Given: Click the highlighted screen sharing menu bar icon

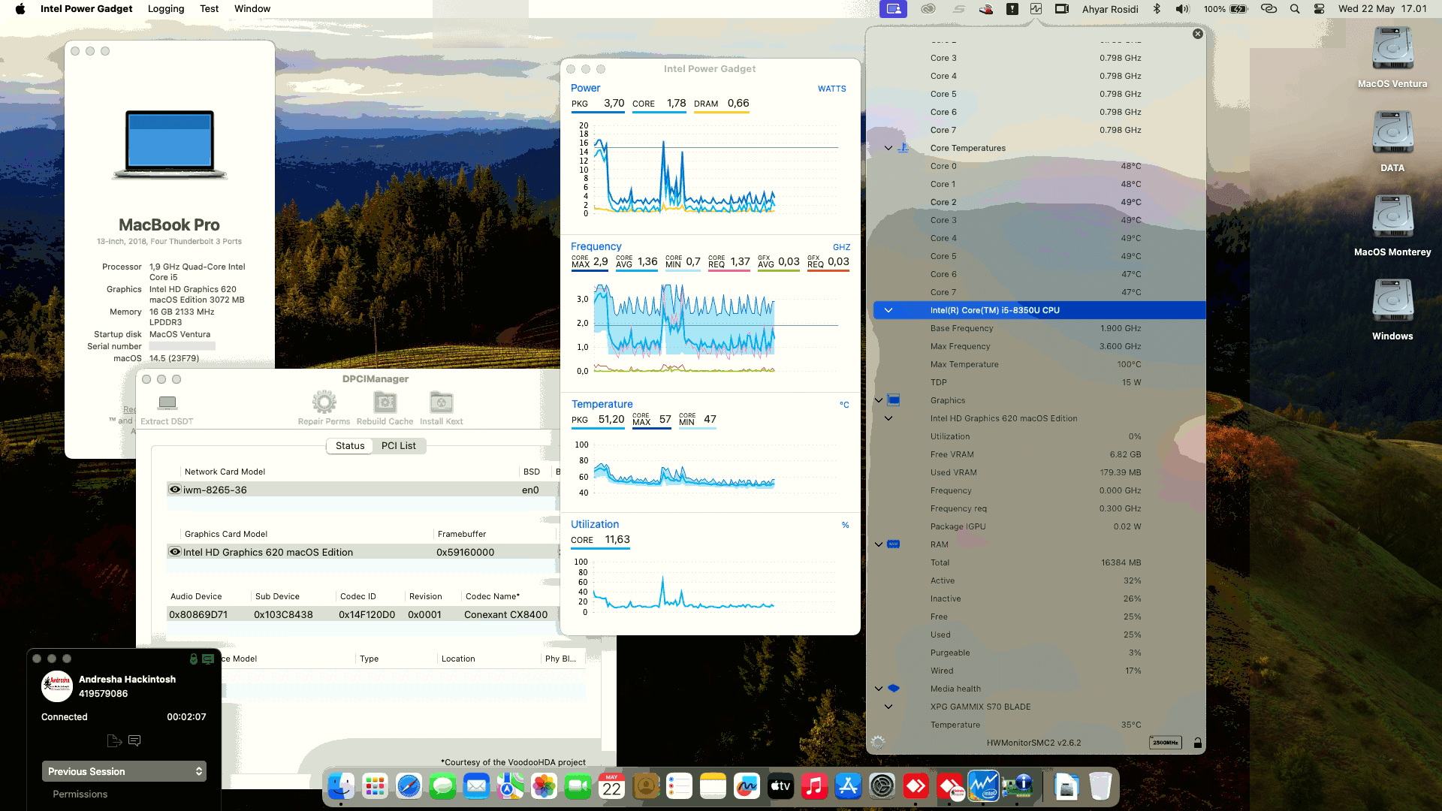Looking at the screenshot, I should [x=893, y=9].
